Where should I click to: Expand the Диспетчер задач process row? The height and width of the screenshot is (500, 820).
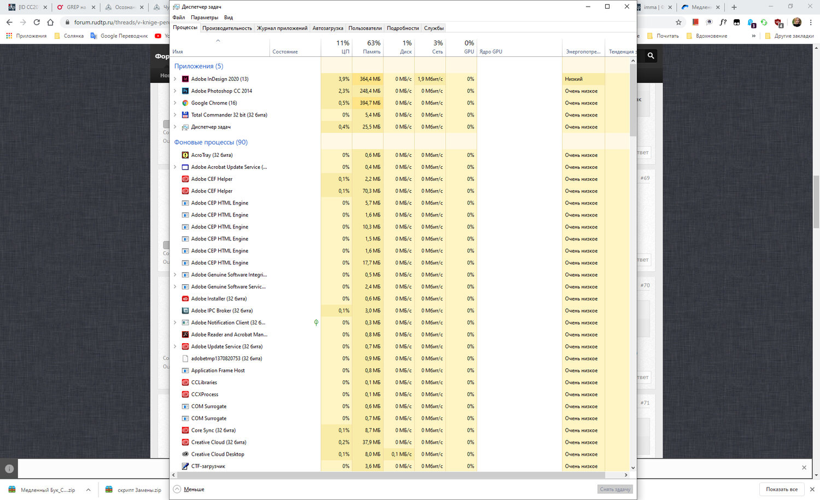(x=175, y=127)
